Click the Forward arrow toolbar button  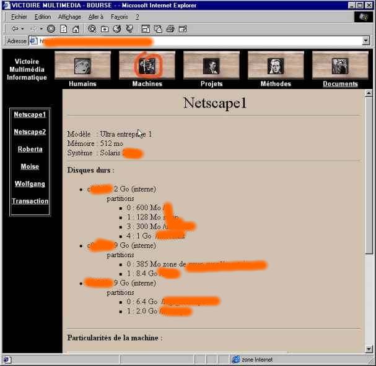pos(33,29)
